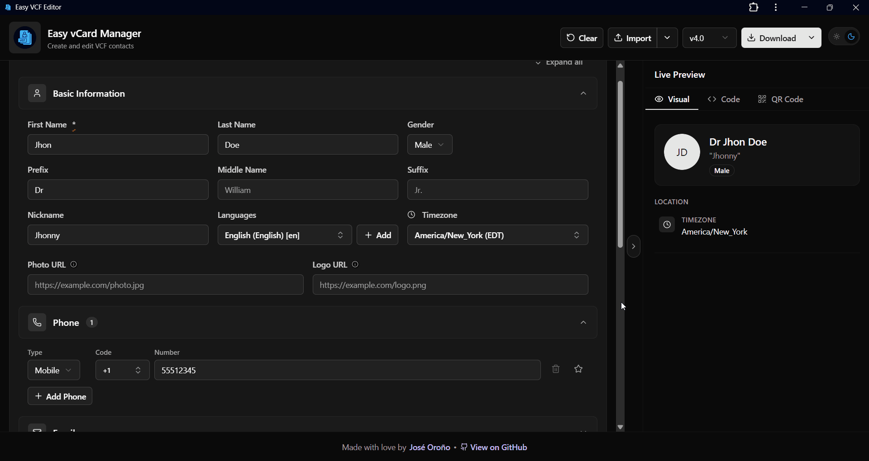The width and height of the screenshot is (869, 461).
Task: Click the Add Phone button
Action: click(x=60, y=396)
